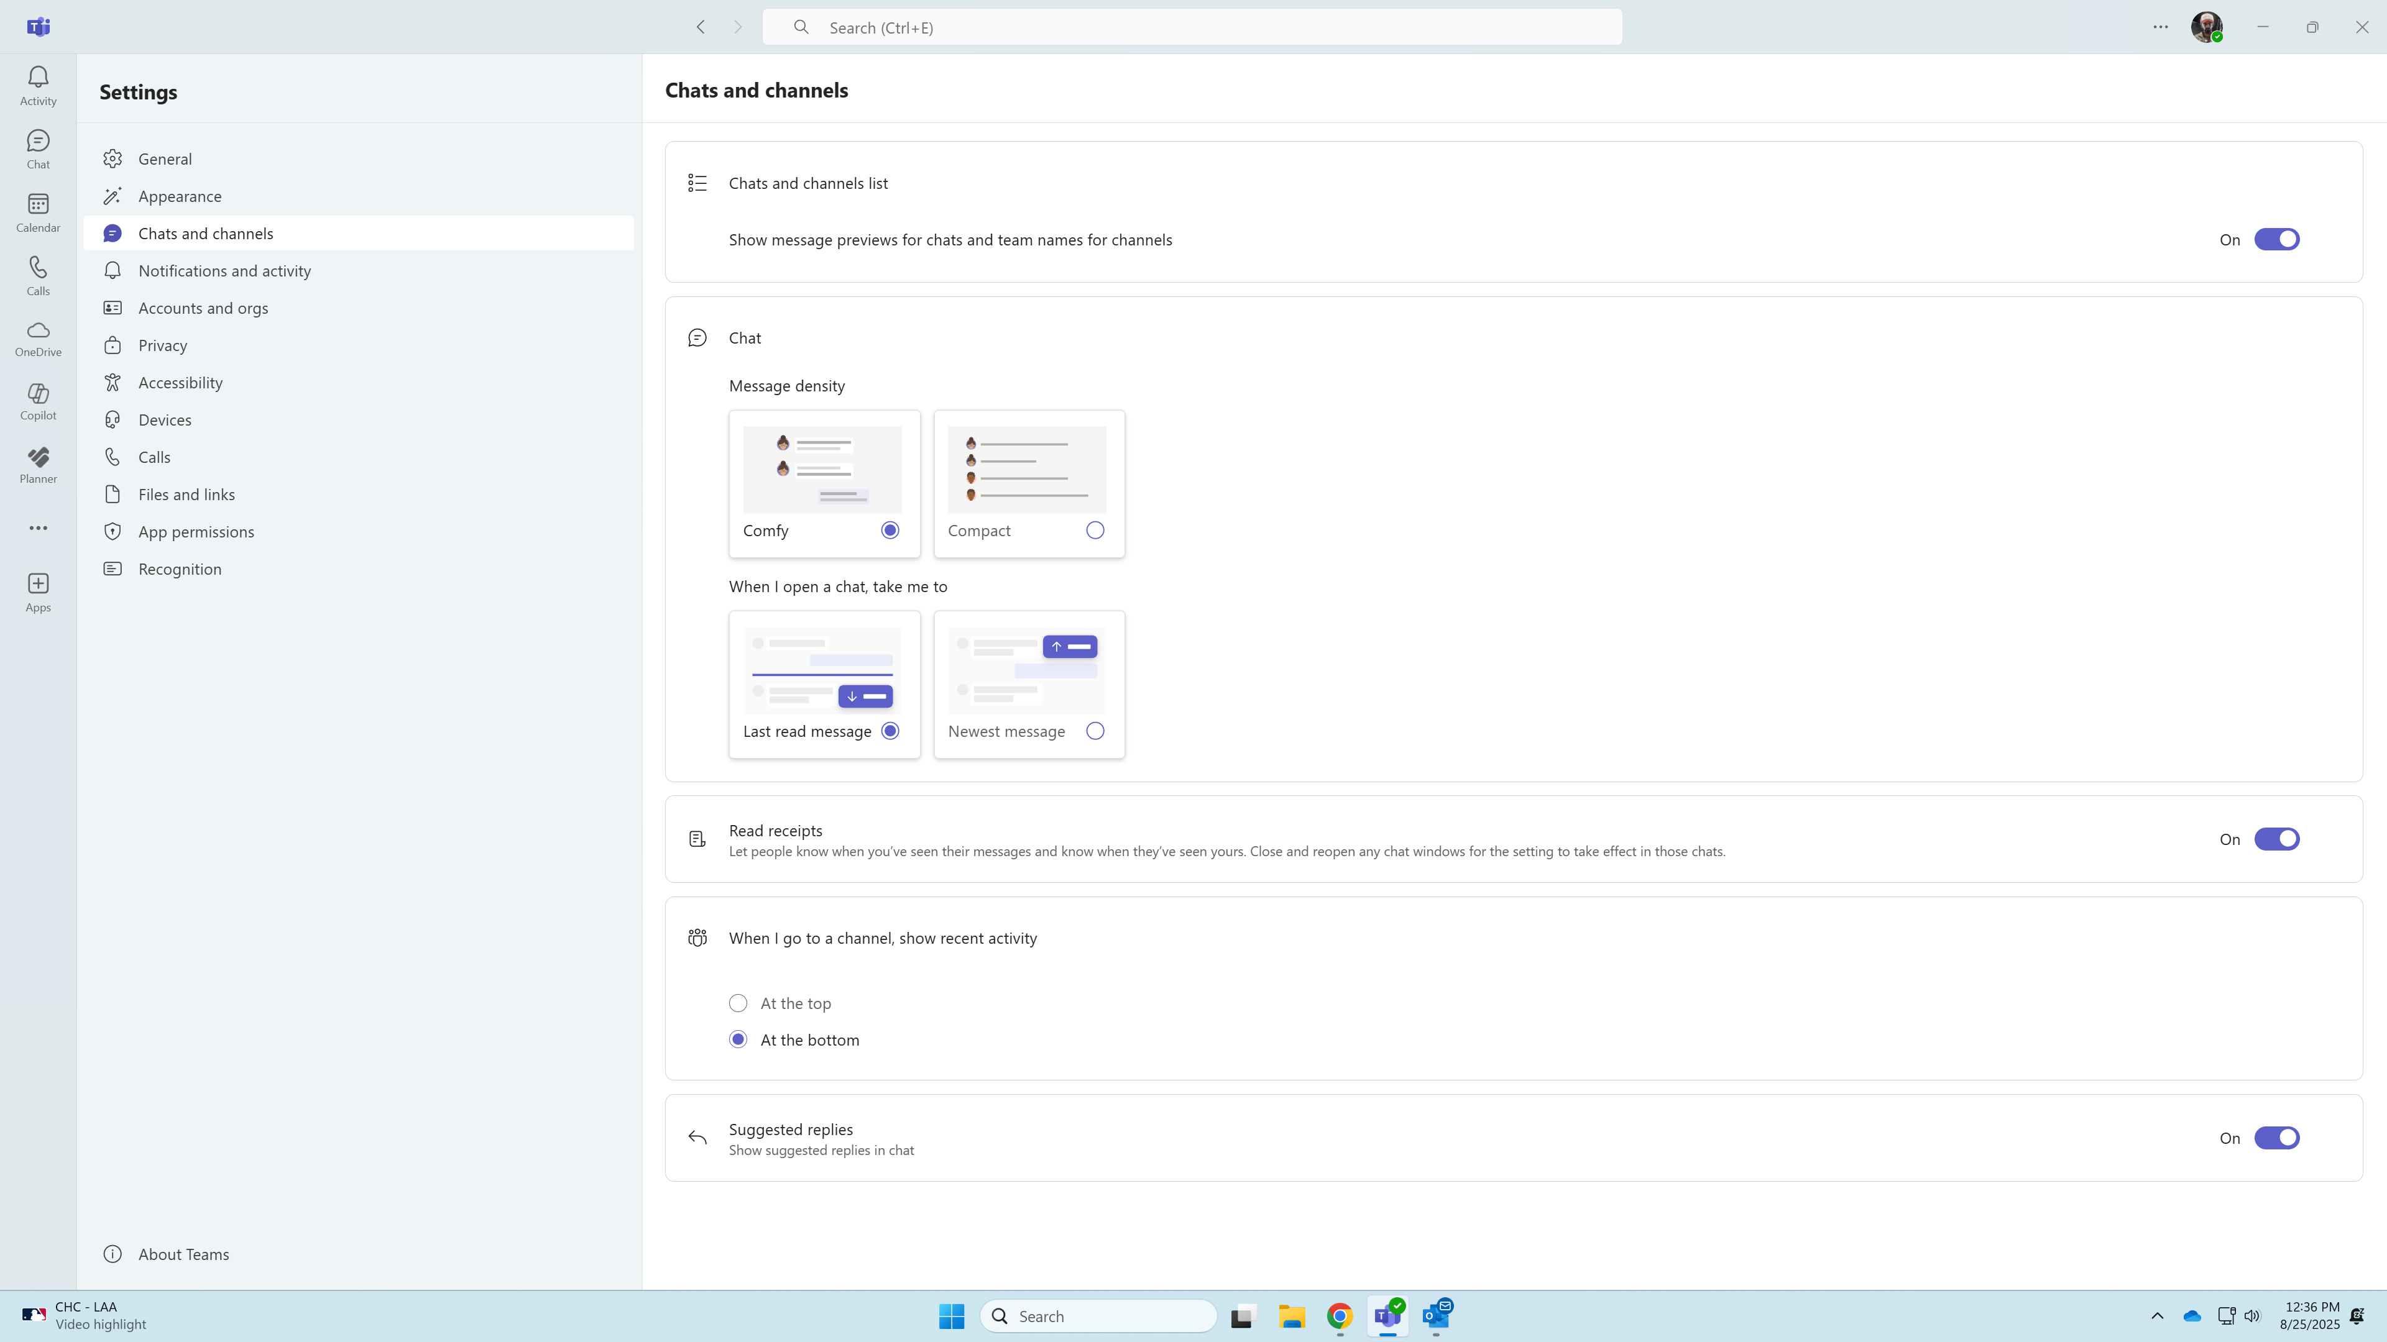Open Accounts and orgs settings
Image resolution: width=2387 pixels, height=1342 pixels.
pos(203,308)
